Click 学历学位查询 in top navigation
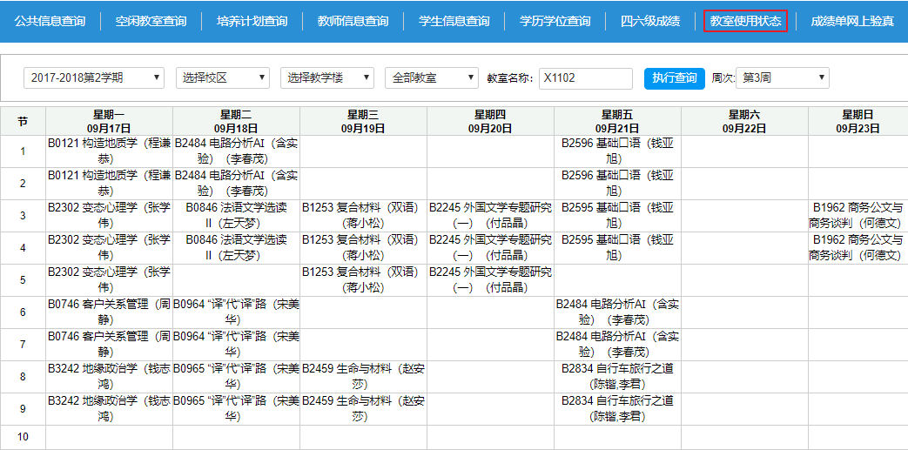Image resolution: width=908 pixels, height=450 pixels. point(555,21)
